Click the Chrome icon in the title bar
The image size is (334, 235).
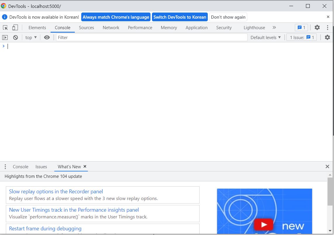(x=4, y=6)
